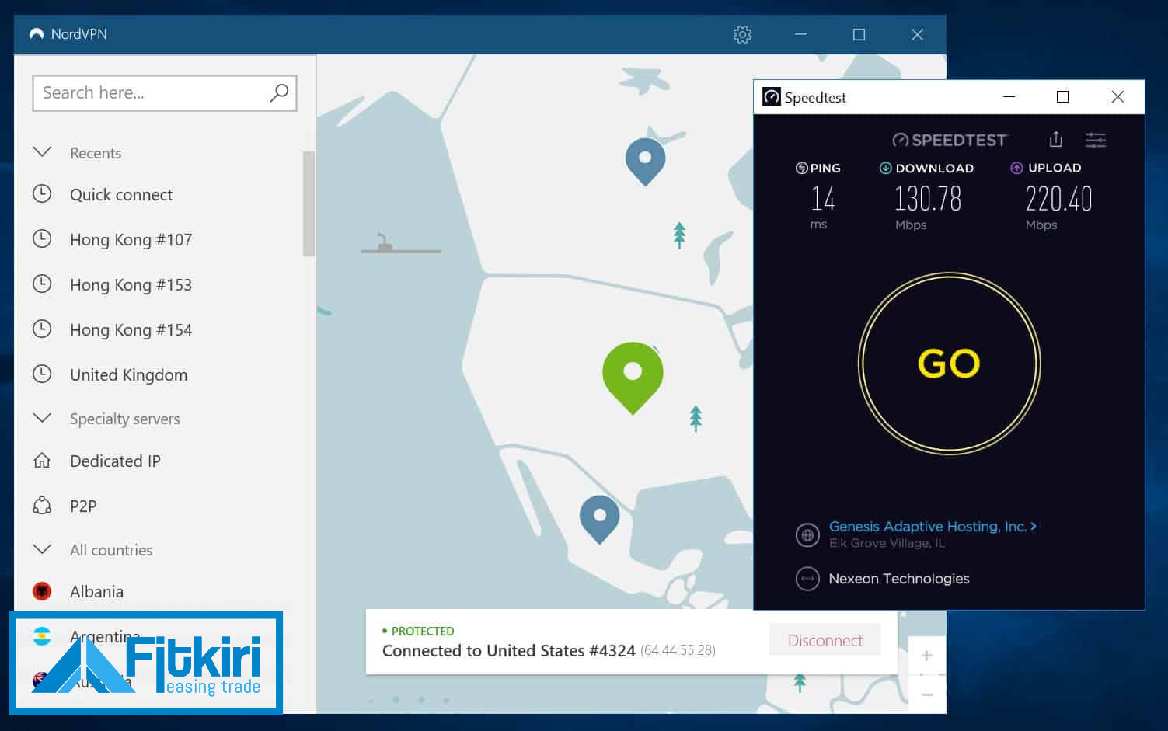Viewport: 1168px width, 731px height.
Task: Click the NordVPN logo in title bar
Action: (36, 34)
